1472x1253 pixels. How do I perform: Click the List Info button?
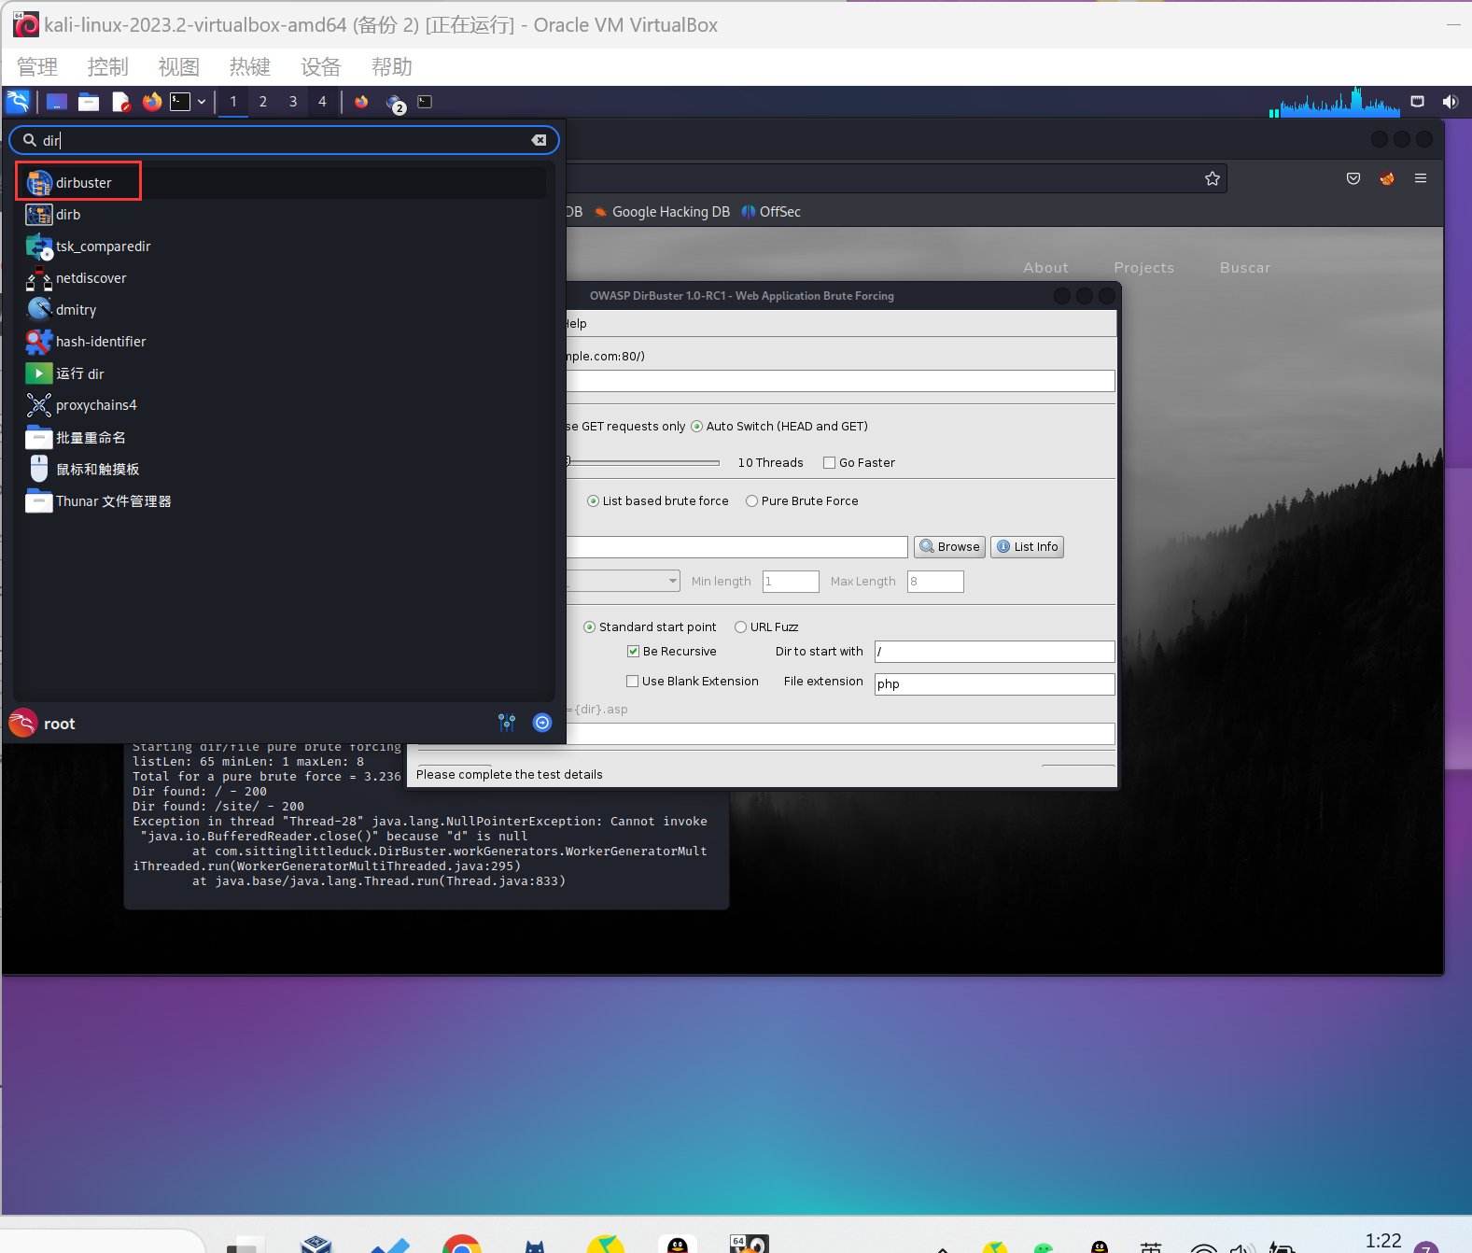[1027, 547]
